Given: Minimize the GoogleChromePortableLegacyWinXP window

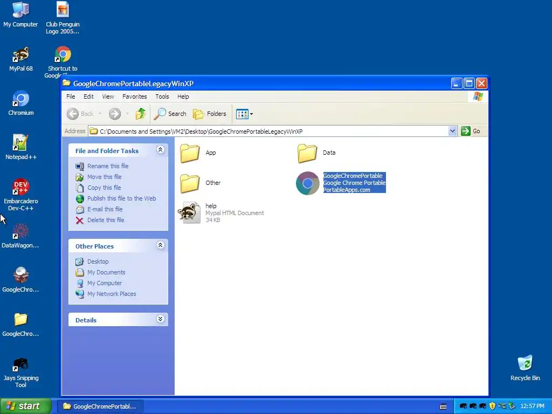Looking at the screenshot, I should coord(456,84).
